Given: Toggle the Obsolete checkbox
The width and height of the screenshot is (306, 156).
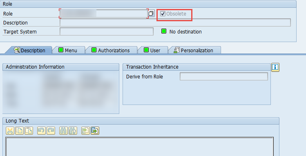Looking at the screenshot, I should click(x=163, y=13).
